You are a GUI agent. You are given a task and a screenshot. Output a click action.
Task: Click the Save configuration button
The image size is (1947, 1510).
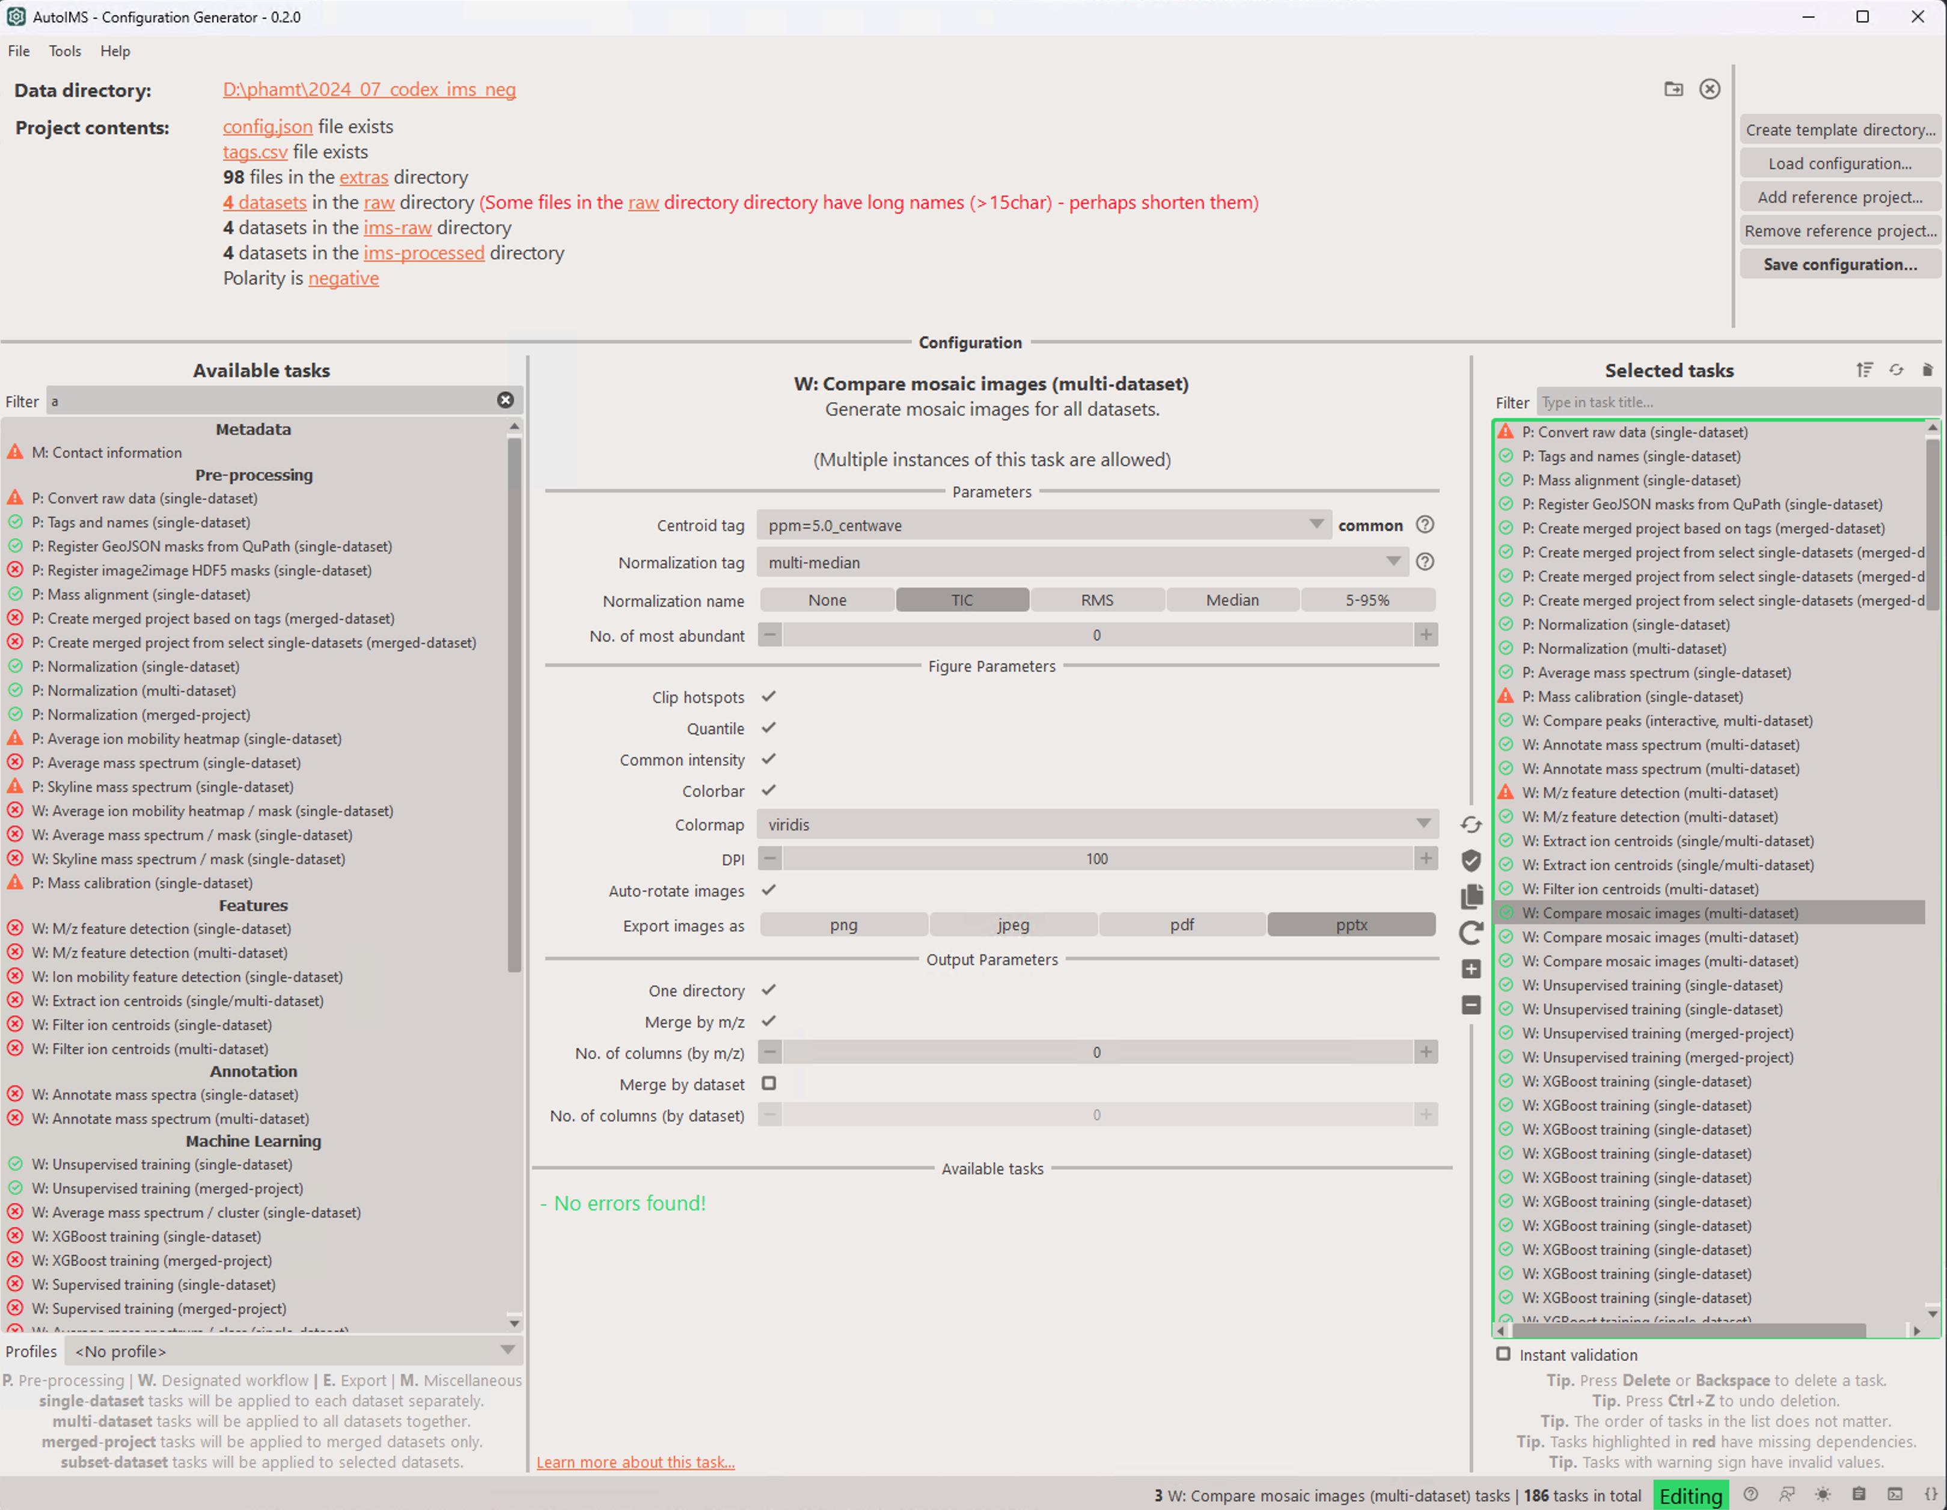click(x=1839, y=264)
